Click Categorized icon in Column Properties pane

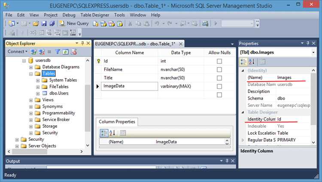104,133
